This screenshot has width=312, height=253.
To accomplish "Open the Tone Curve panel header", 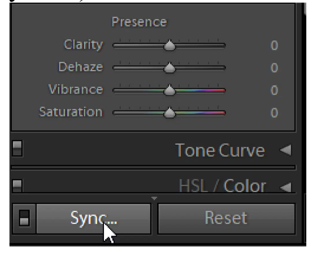I will tap(220, 150).
